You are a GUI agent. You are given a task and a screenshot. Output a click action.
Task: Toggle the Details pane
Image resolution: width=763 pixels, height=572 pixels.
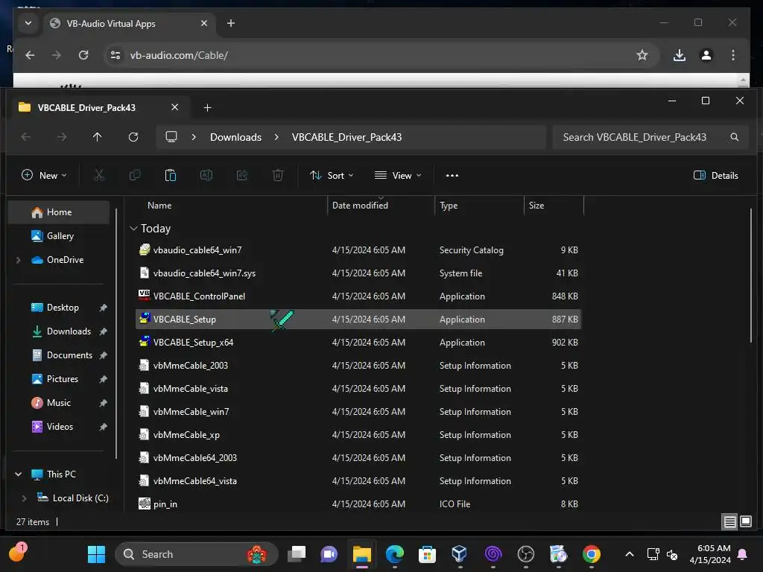point(715,175)
